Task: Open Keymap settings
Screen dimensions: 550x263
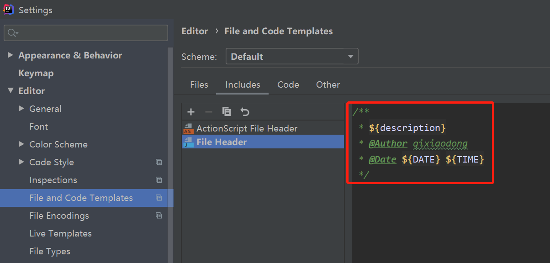Action: pos(36,73)
